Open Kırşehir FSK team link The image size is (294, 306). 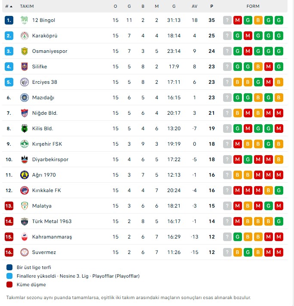point(47,144)
